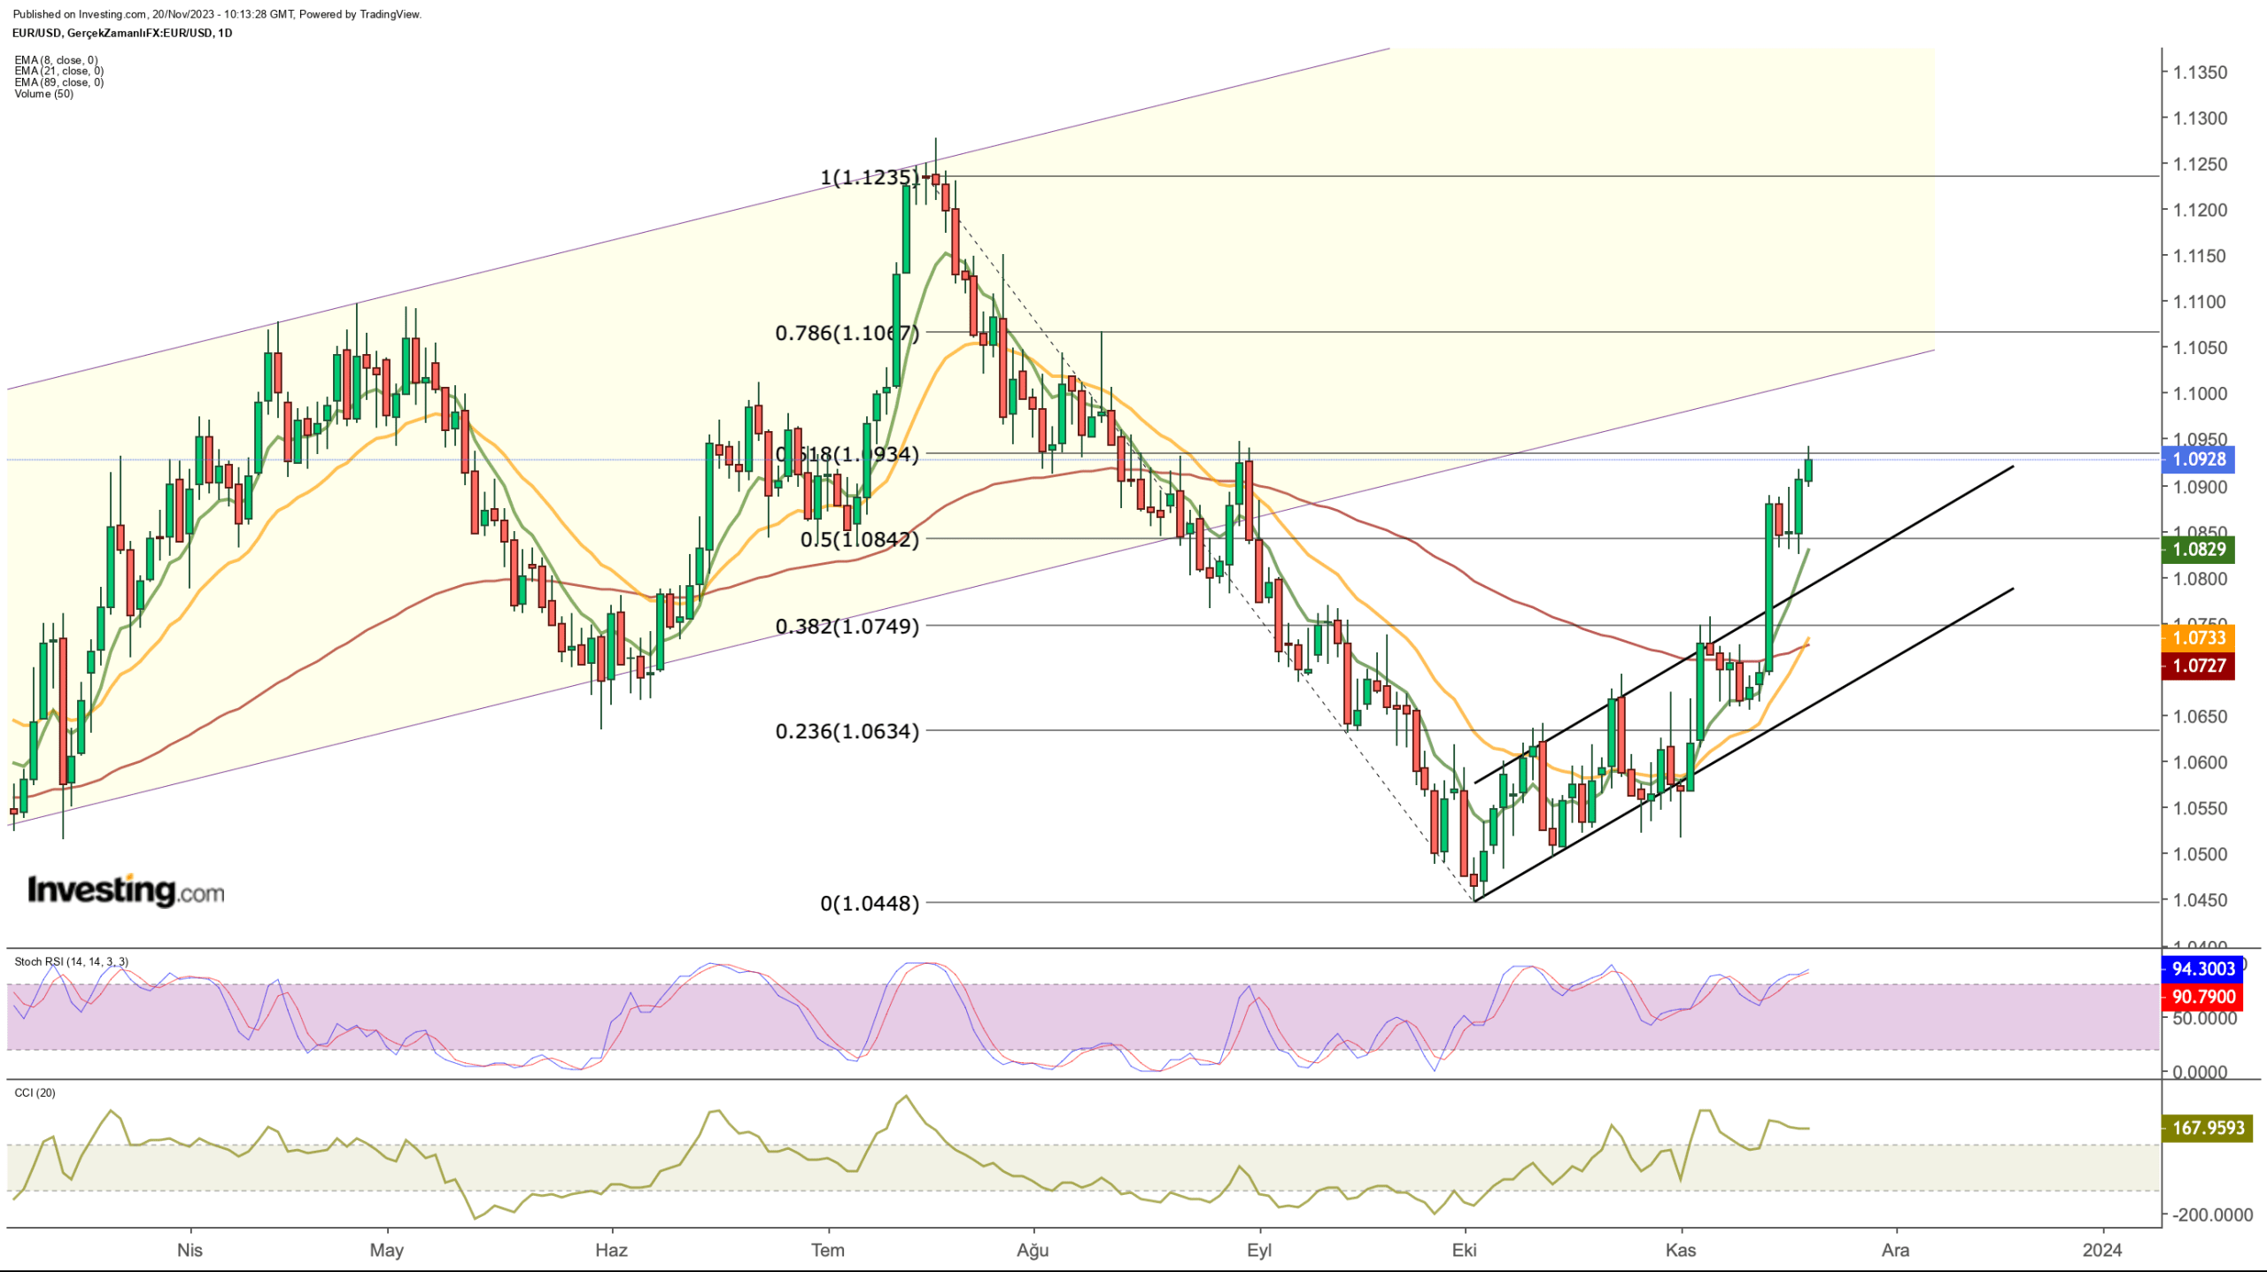This screenshot has width=2267, height=1272.
Task: Click the 0.382(1.0749) Fibonacci label
Action: (x=847, y=627)
